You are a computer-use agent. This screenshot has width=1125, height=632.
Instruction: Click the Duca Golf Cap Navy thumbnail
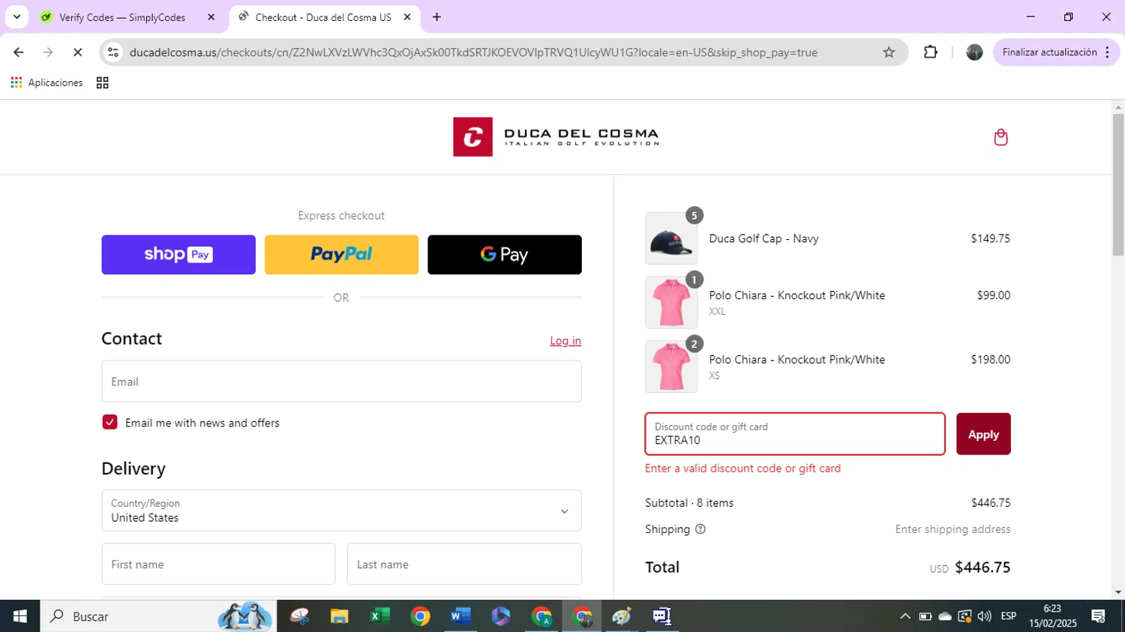[671, 238]
